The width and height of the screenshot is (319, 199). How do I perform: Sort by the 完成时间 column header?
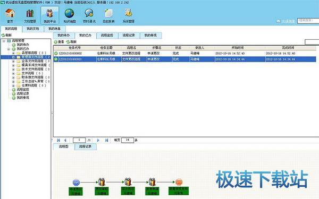(x=288, y=48)
